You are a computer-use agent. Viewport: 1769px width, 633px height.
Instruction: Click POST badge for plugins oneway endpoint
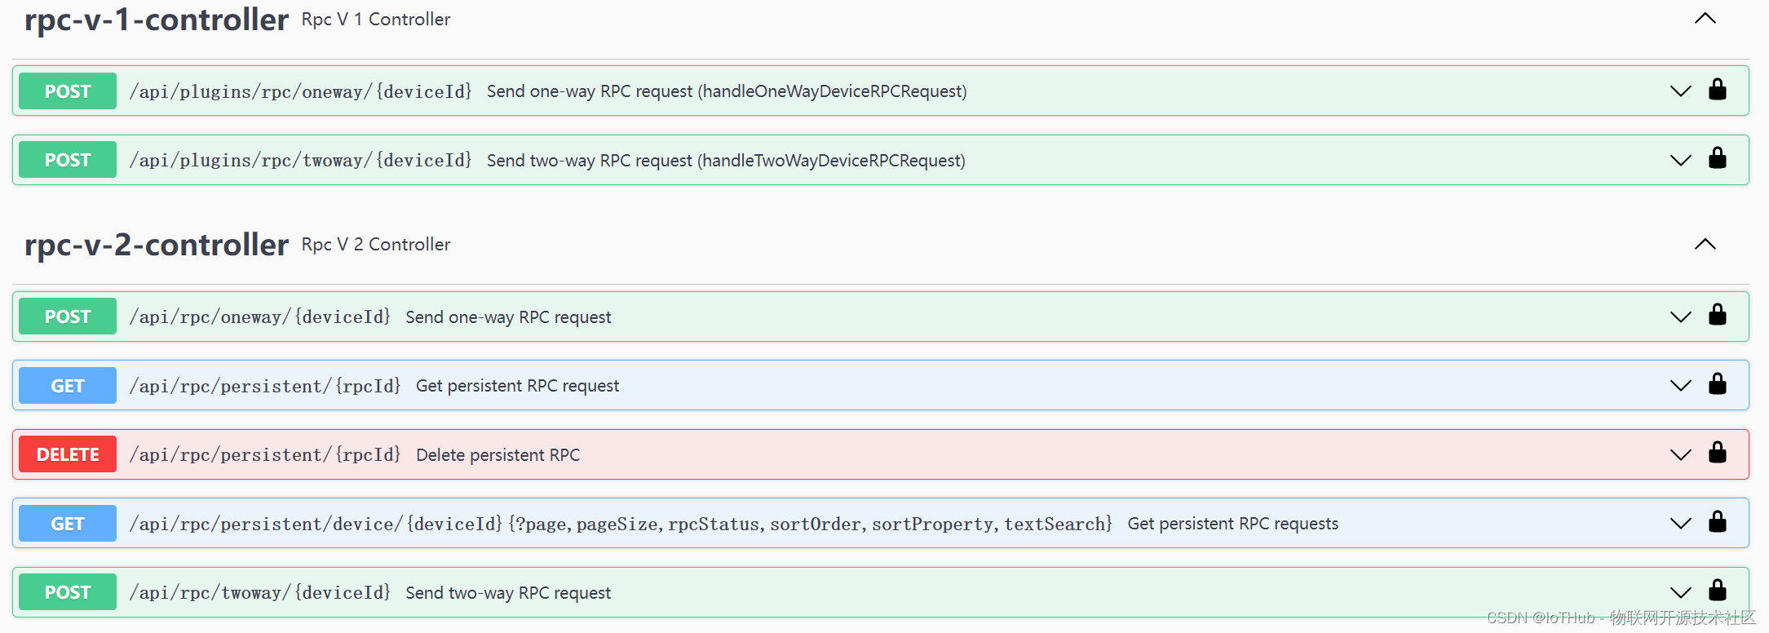pos(68,91)
